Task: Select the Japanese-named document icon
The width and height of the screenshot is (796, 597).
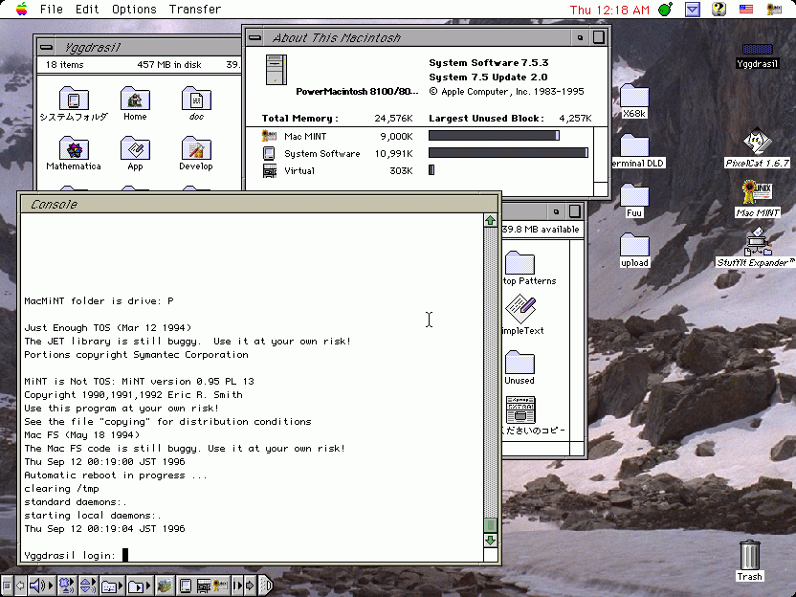Action: pyautogui.click(x=520, y=410)
